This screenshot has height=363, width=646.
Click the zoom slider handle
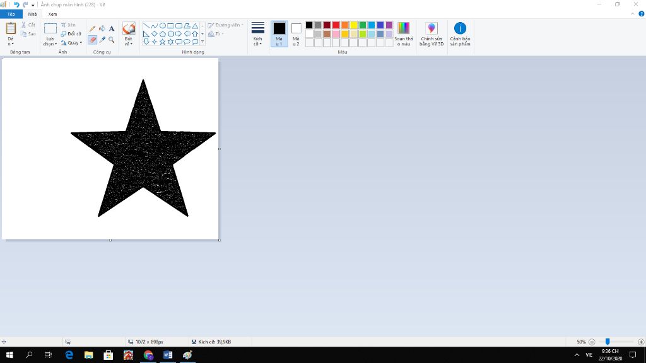click(x=608, y=342)
